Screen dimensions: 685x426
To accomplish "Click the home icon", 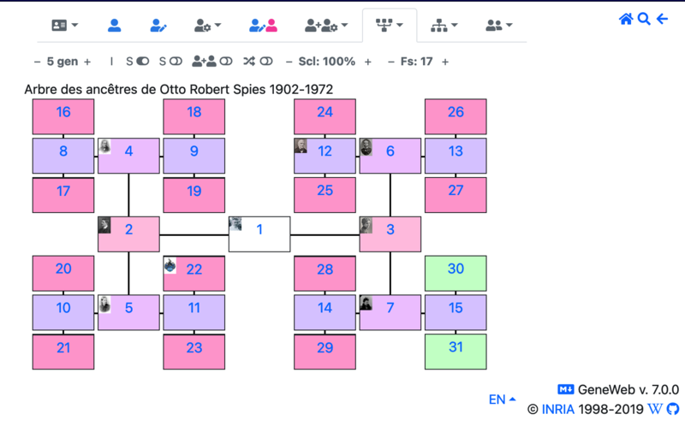I will (626, 19).
